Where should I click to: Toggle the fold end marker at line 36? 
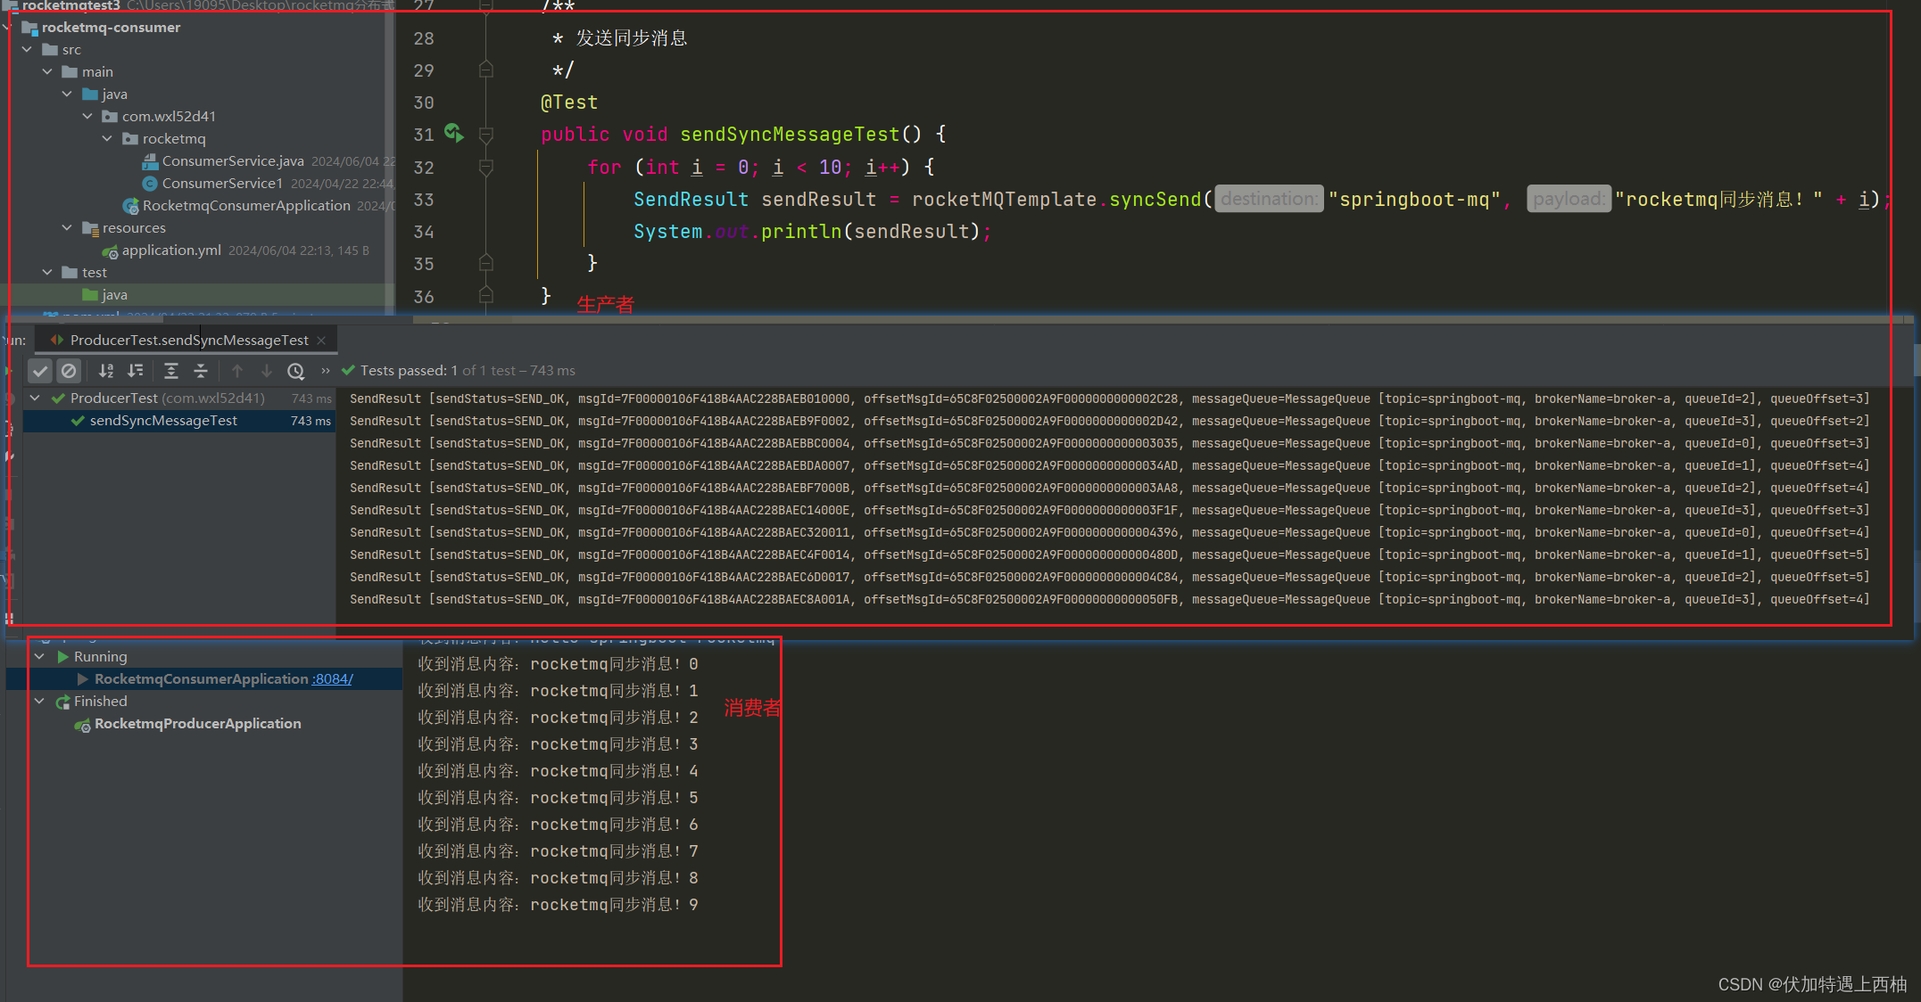tap(486, 295)
